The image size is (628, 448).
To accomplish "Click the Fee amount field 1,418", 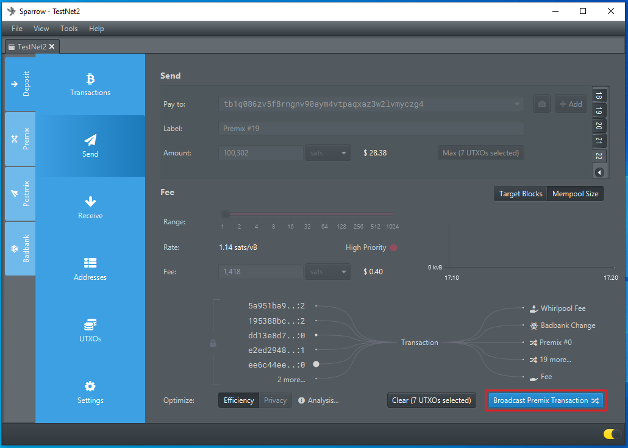I will pos(261,272).
